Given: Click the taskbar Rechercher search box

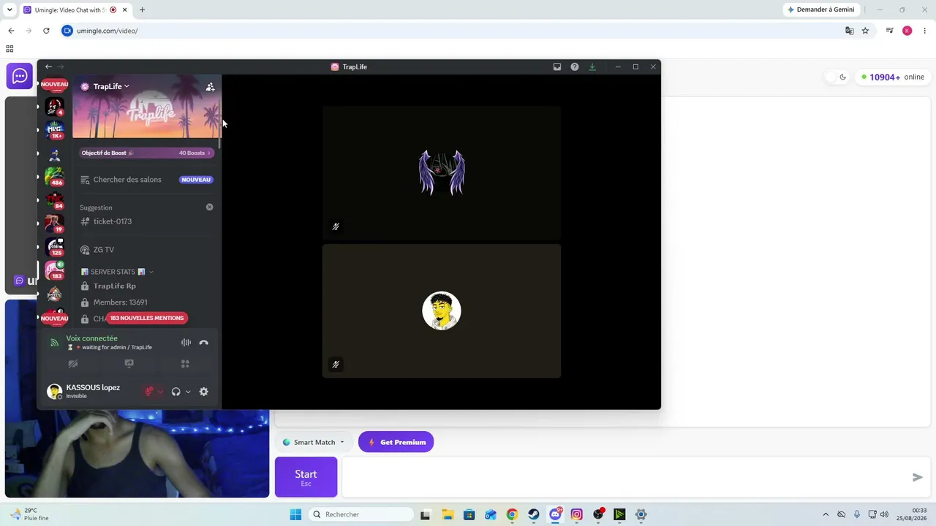Looking at the screenshot, I should click(x=361, y=514).
